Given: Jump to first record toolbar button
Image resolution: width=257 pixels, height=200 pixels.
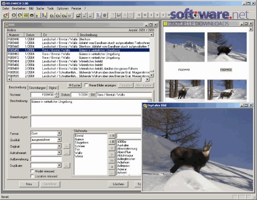Looking at the screenshot, I should point(139,15).
